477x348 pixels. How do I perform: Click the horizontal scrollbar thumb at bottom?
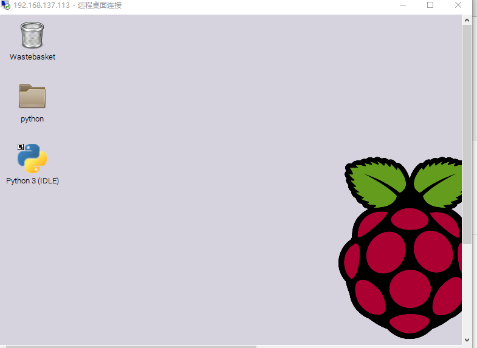point(131,346)
